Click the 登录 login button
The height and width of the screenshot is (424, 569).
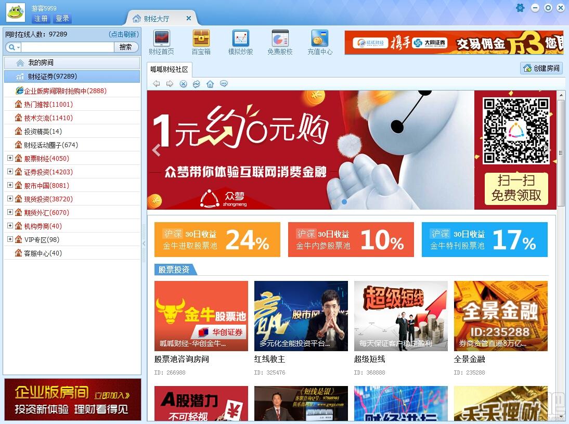click(x=62, y=19)
